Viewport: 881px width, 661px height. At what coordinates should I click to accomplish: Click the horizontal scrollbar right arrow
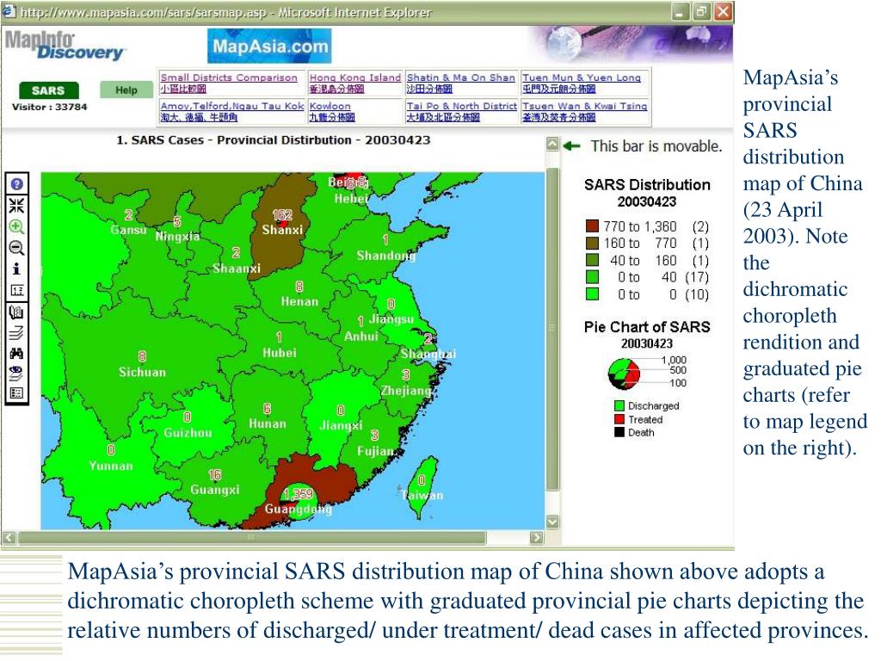click(x=537, y=537)
